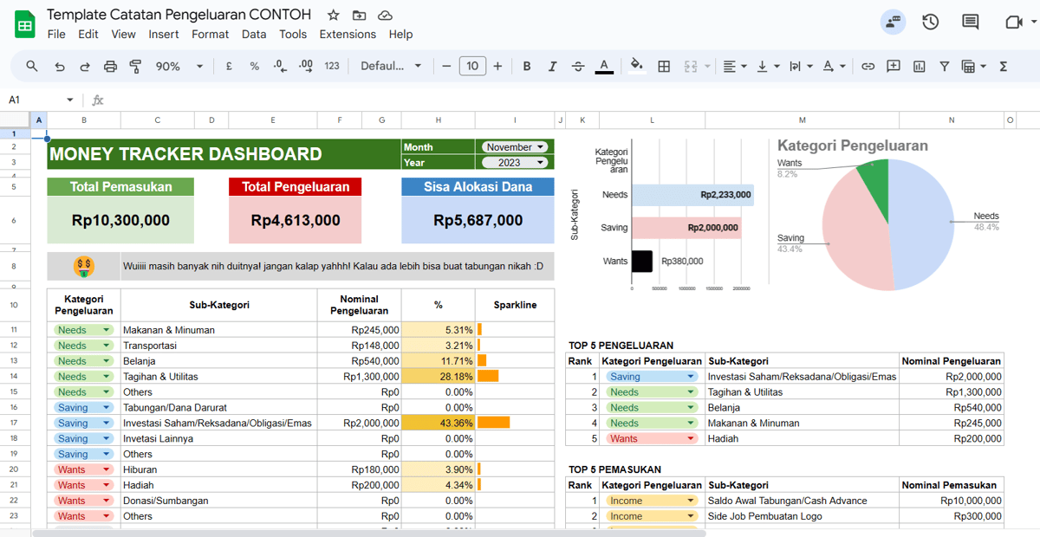Open the Extensions menu
1040x537 pixels.
(348, 34)
